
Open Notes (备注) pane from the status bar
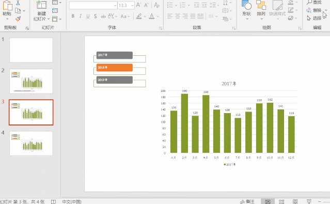[247, 201]
